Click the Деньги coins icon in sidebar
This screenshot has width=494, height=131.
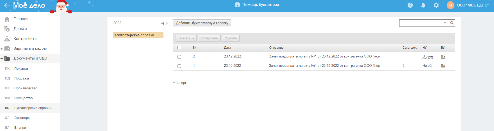(7, 29)
